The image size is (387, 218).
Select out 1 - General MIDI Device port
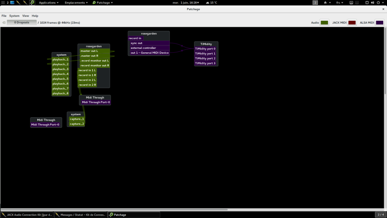pos(149,53)
